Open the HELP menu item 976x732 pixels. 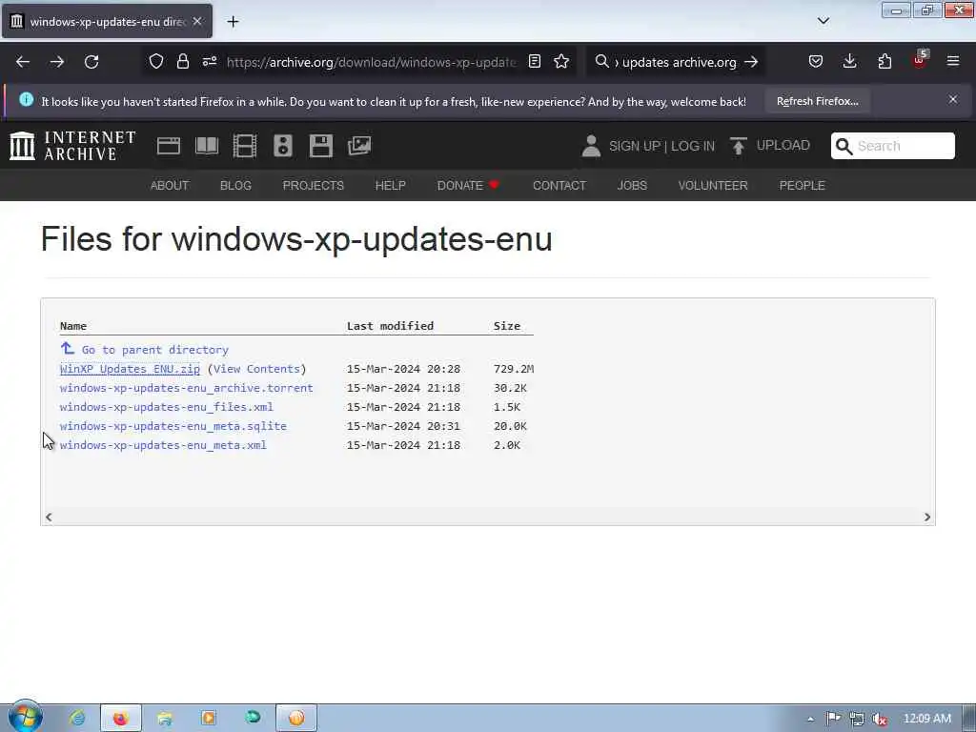coord(390,186)
